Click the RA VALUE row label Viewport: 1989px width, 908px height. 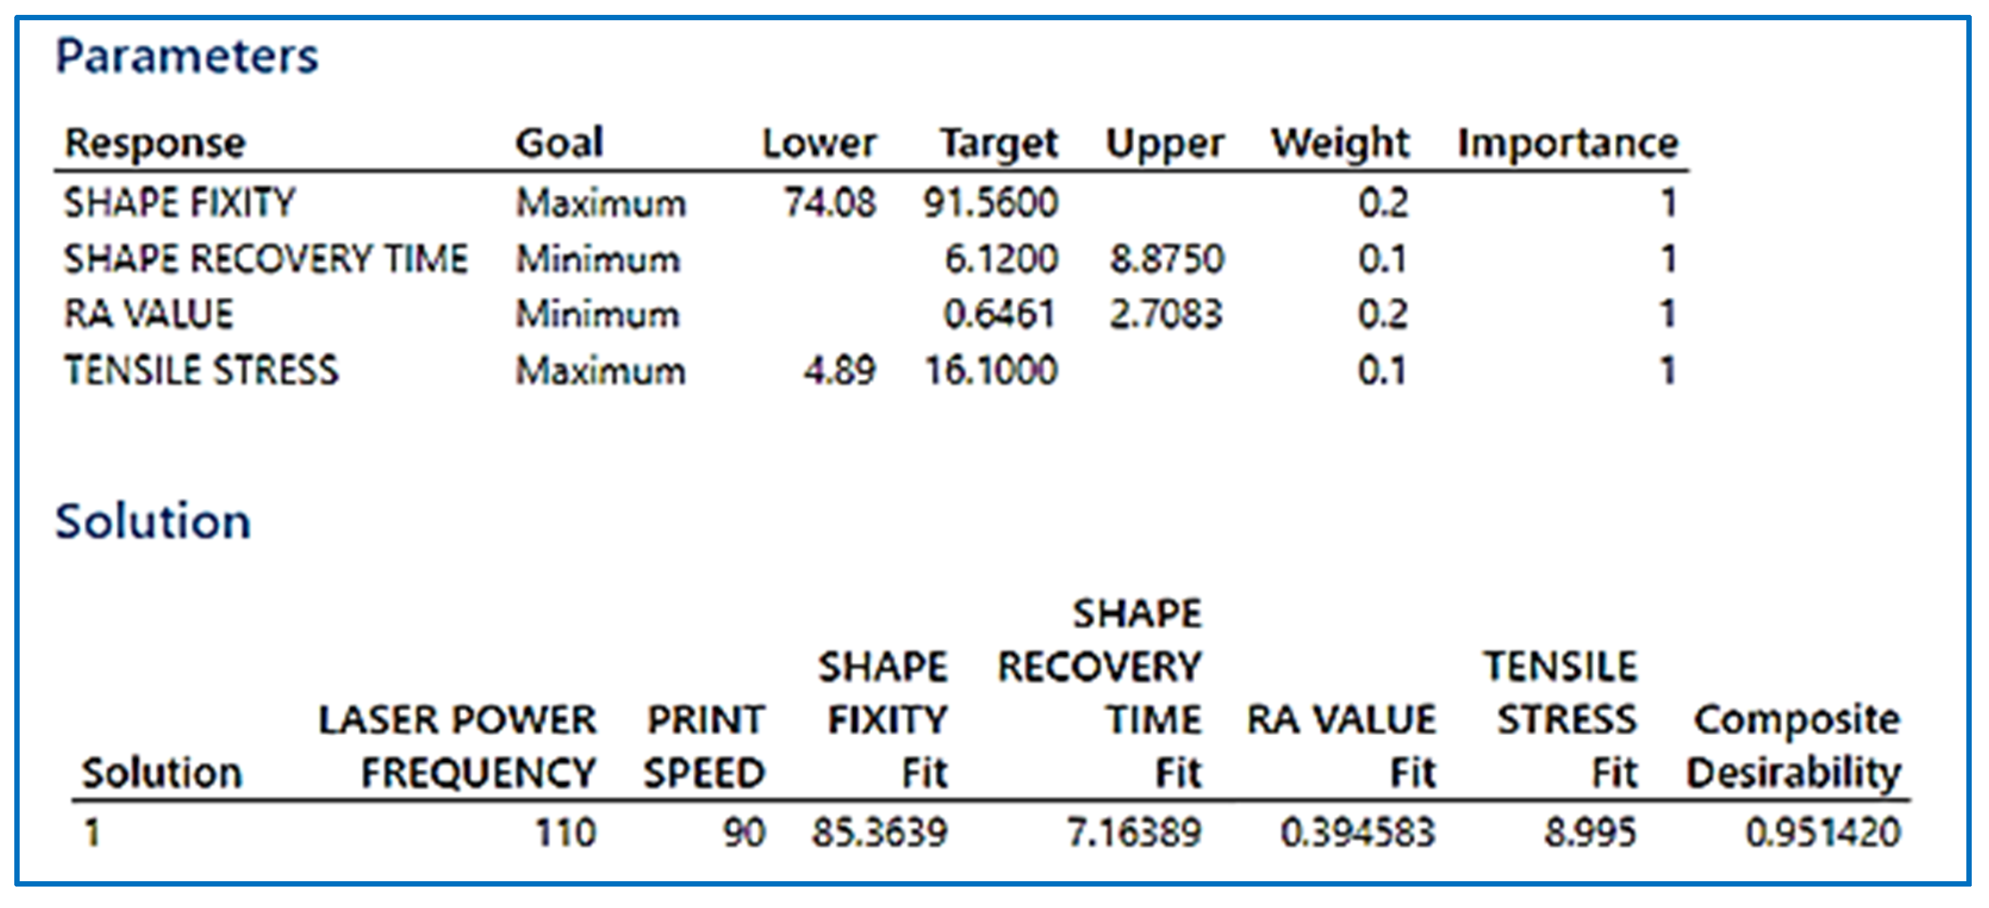(148, 314)
